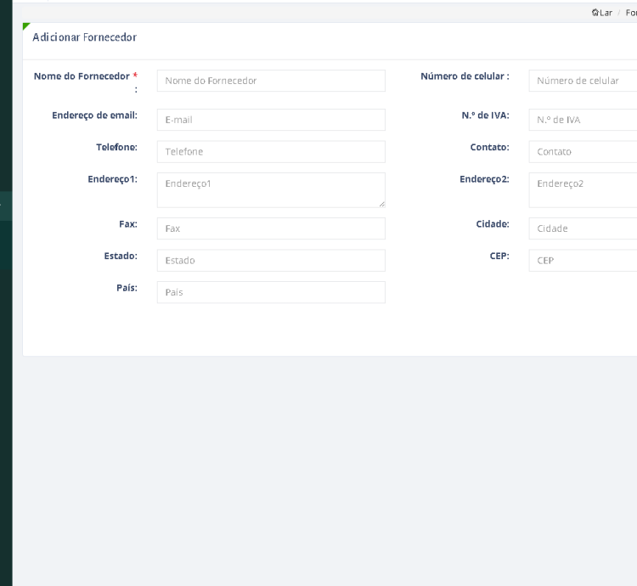Click the Endereço1 textarea resize handle
Screen dimensions: 637x586
(x=381, y=204)
